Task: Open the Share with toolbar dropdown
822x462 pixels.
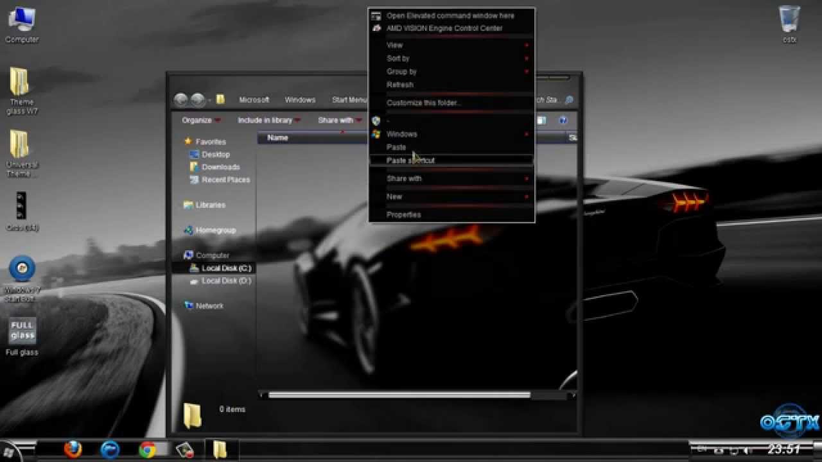Action: 340,120
